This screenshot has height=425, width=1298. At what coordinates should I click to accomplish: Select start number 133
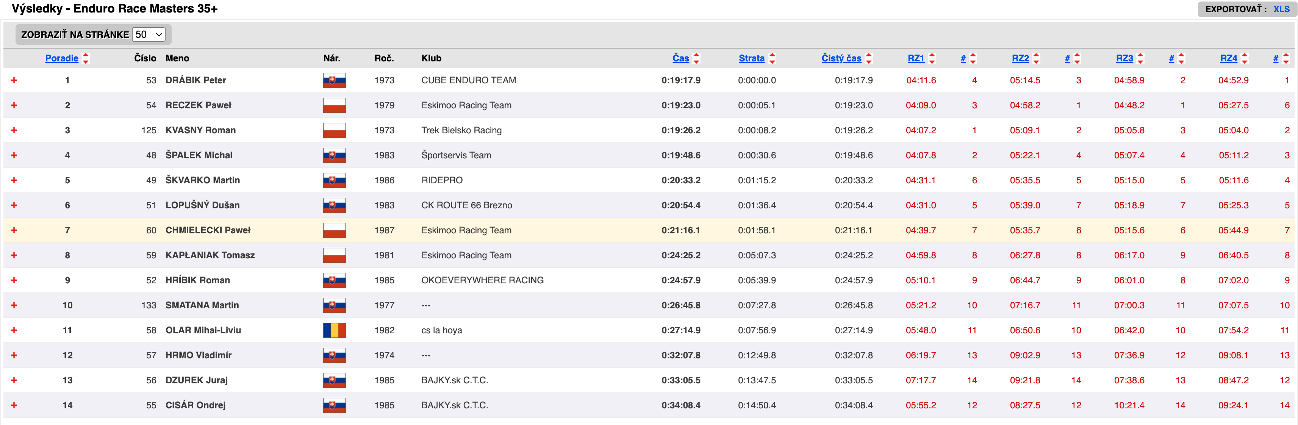pyautogui.click(x=149, y=305)
